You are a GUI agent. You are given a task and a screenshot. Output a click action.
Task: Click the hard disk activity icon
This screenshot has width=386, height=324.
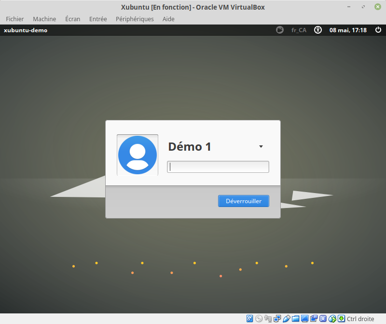(x=249, y=318)
